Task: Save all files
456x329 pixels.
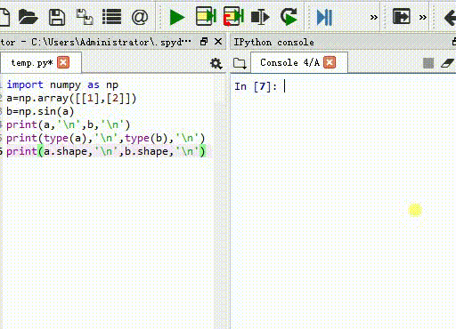Action: click(x=85, y=17)
